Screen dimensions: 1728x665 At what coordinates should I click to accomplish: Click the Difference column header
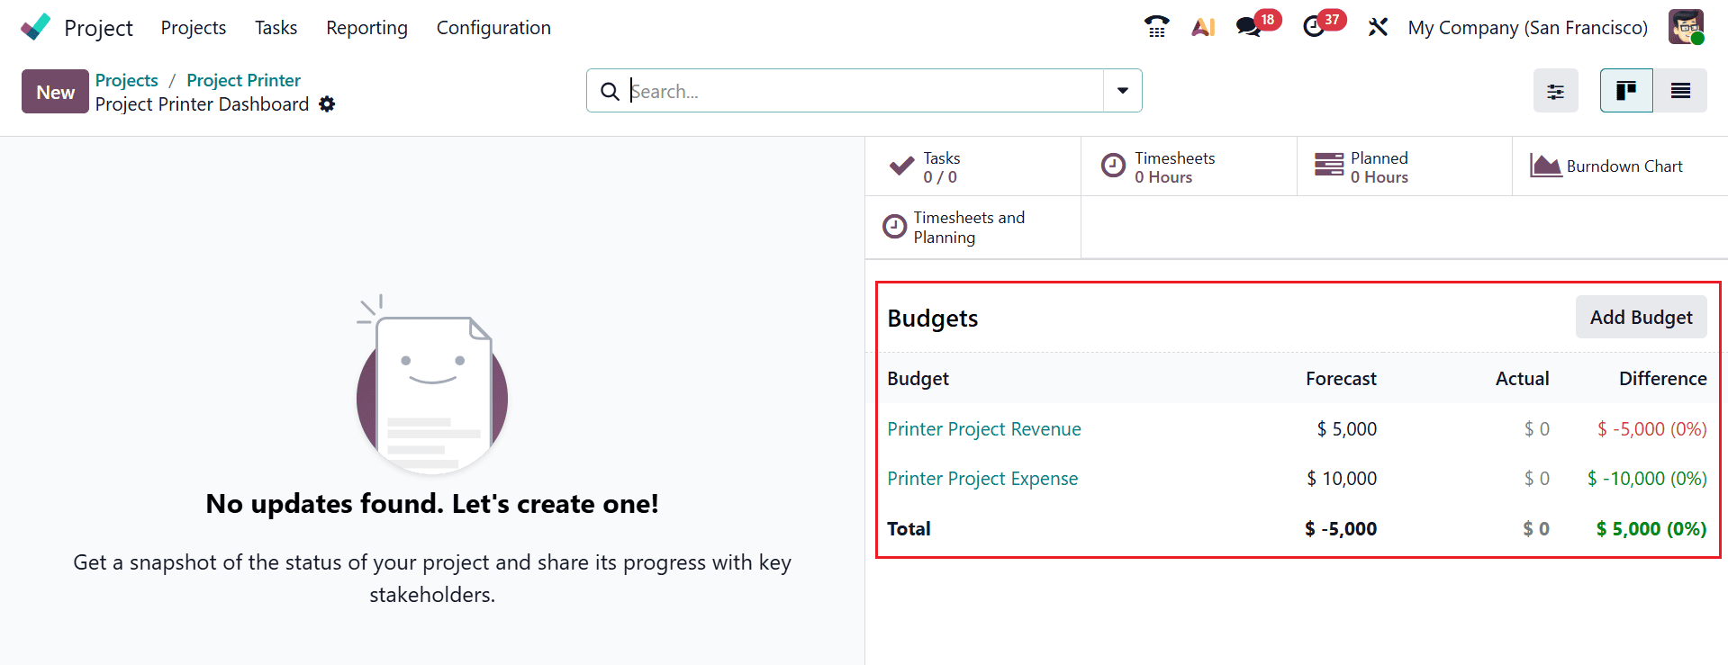coord(1662,379)
